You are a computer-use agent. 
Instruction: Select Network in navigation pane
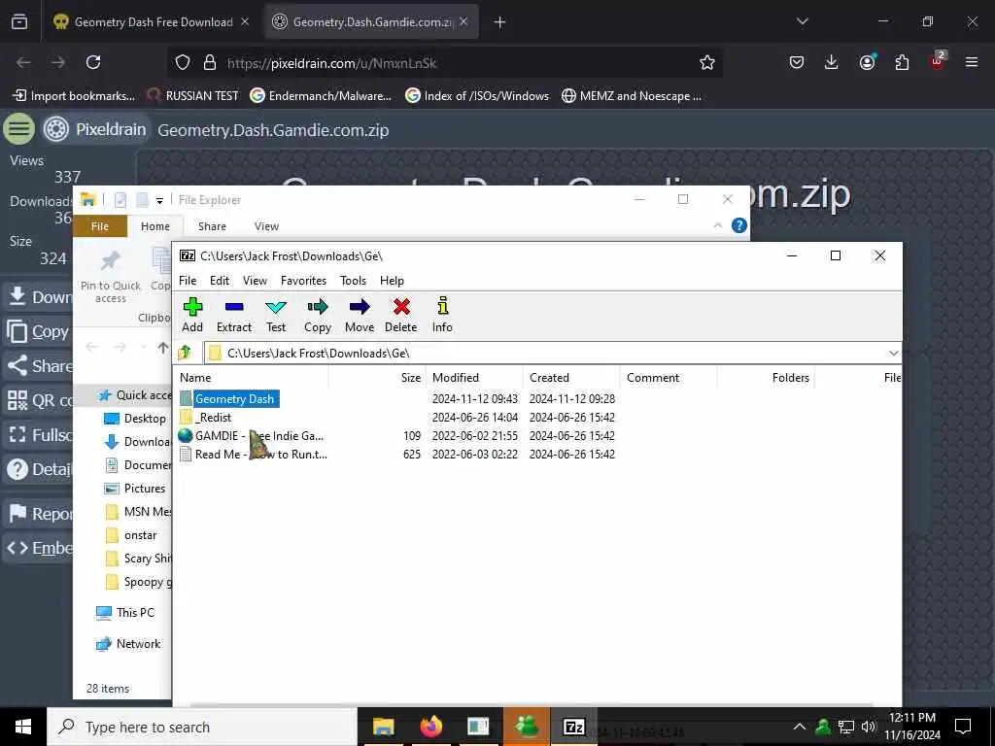(x=128, y=644)
